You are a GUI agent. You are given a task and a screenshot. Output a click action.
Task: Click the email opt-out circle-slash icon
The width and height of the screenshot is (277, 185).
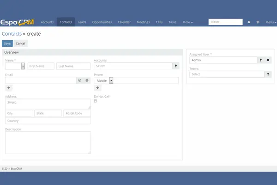pos(79,80)
